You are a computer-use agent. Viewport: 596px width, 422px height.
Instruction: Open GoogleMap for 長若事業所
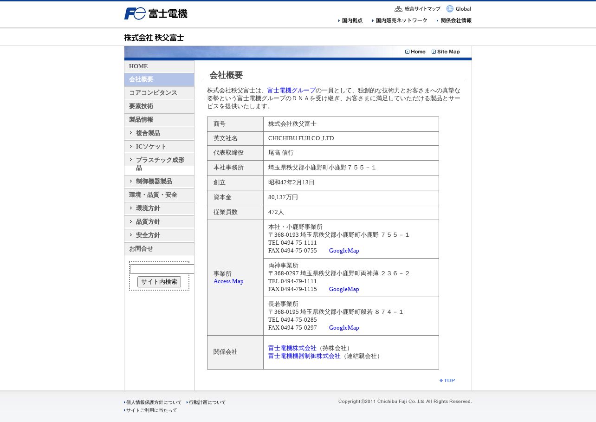(x=344, y=328)
